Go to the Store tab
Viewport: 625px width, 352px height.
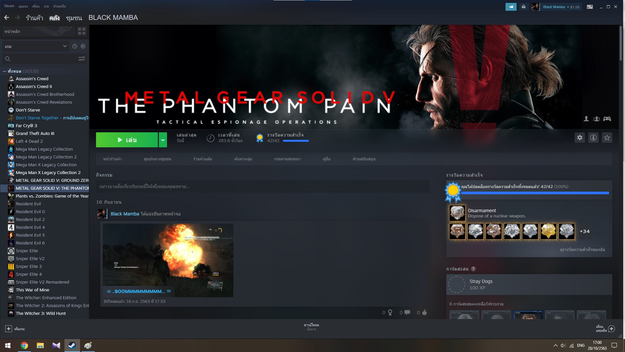[x=35, y=18]
